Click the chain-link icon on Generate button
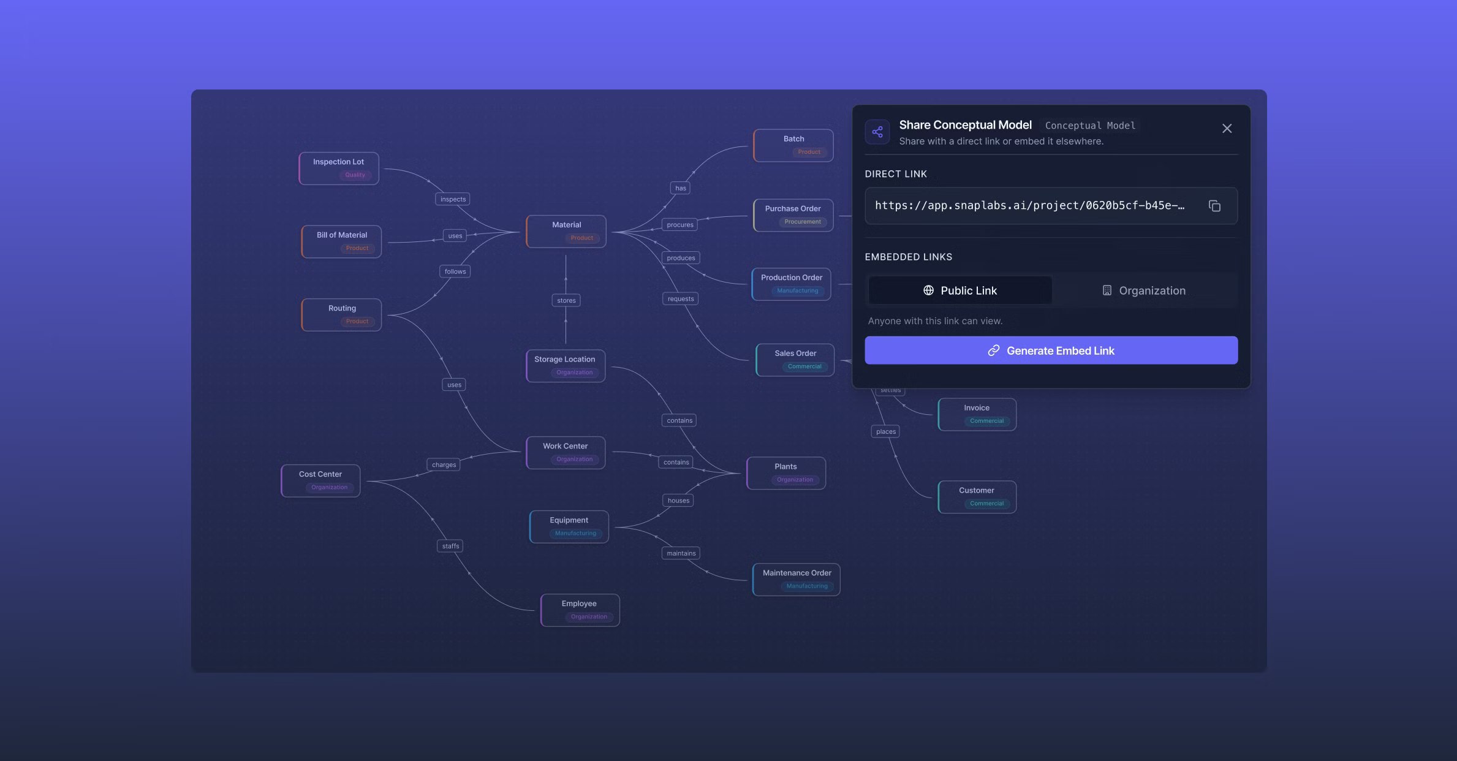 click(x=994, y=350)
